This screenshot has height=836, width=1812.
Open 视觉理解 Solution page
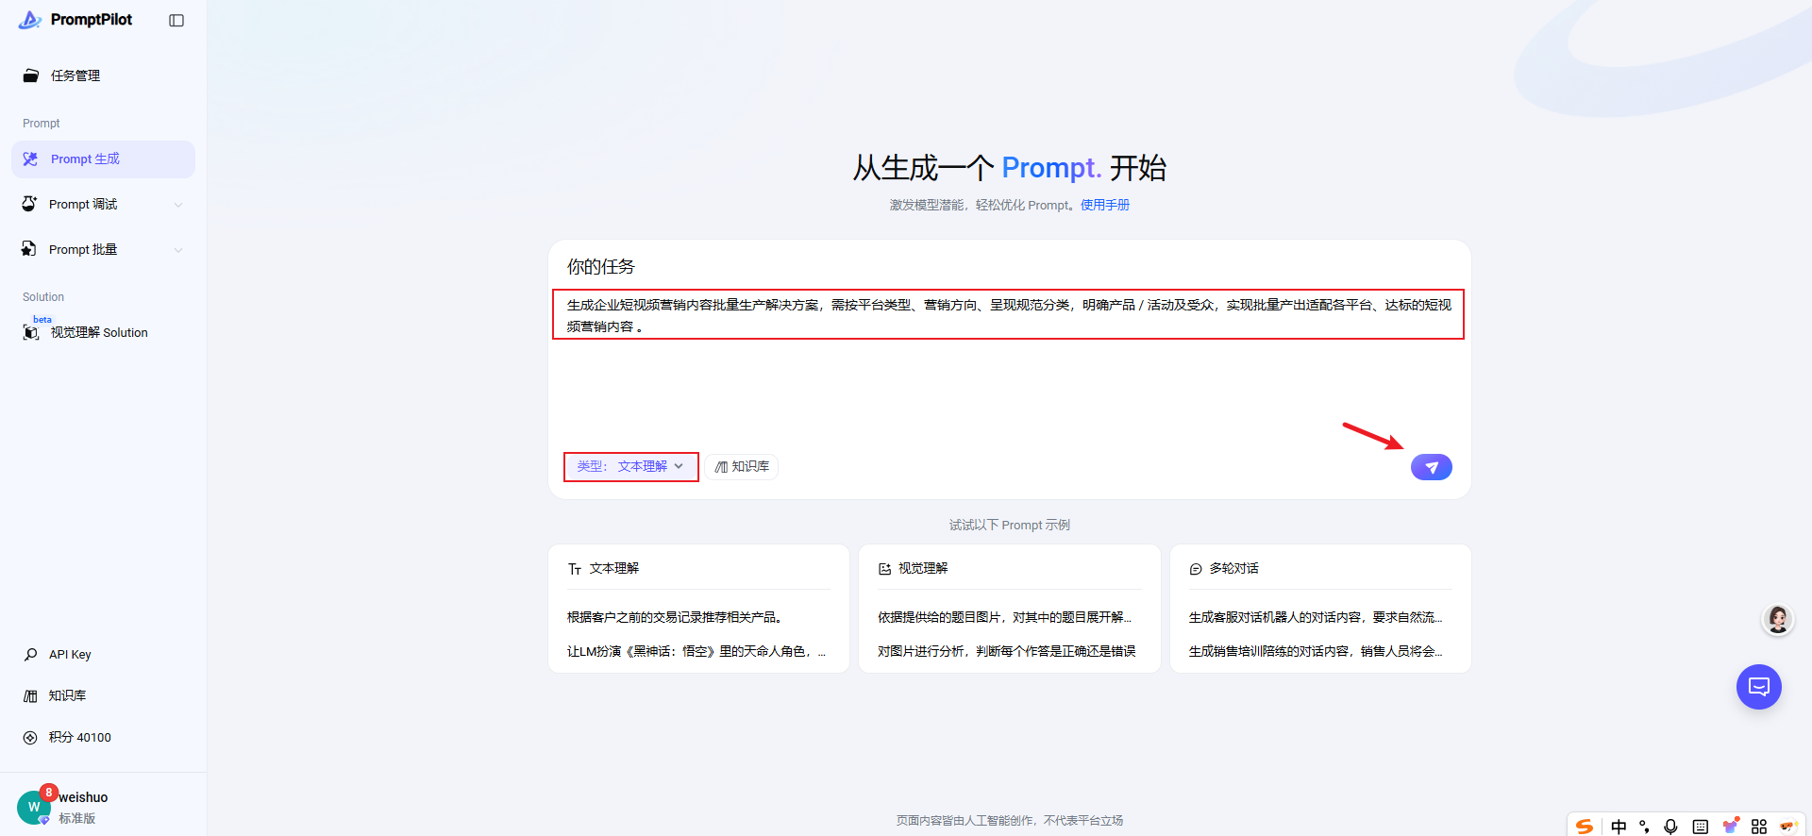point(103,332)
